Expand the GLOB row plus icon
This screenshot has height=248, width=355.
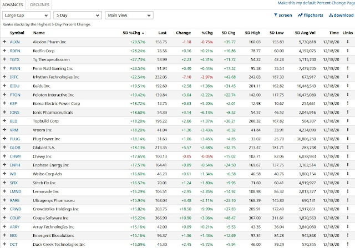click(x=4, y=148)
